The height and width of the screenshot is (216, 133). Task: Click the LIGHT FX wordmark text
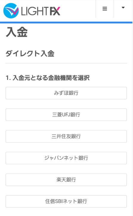point(41,11)
